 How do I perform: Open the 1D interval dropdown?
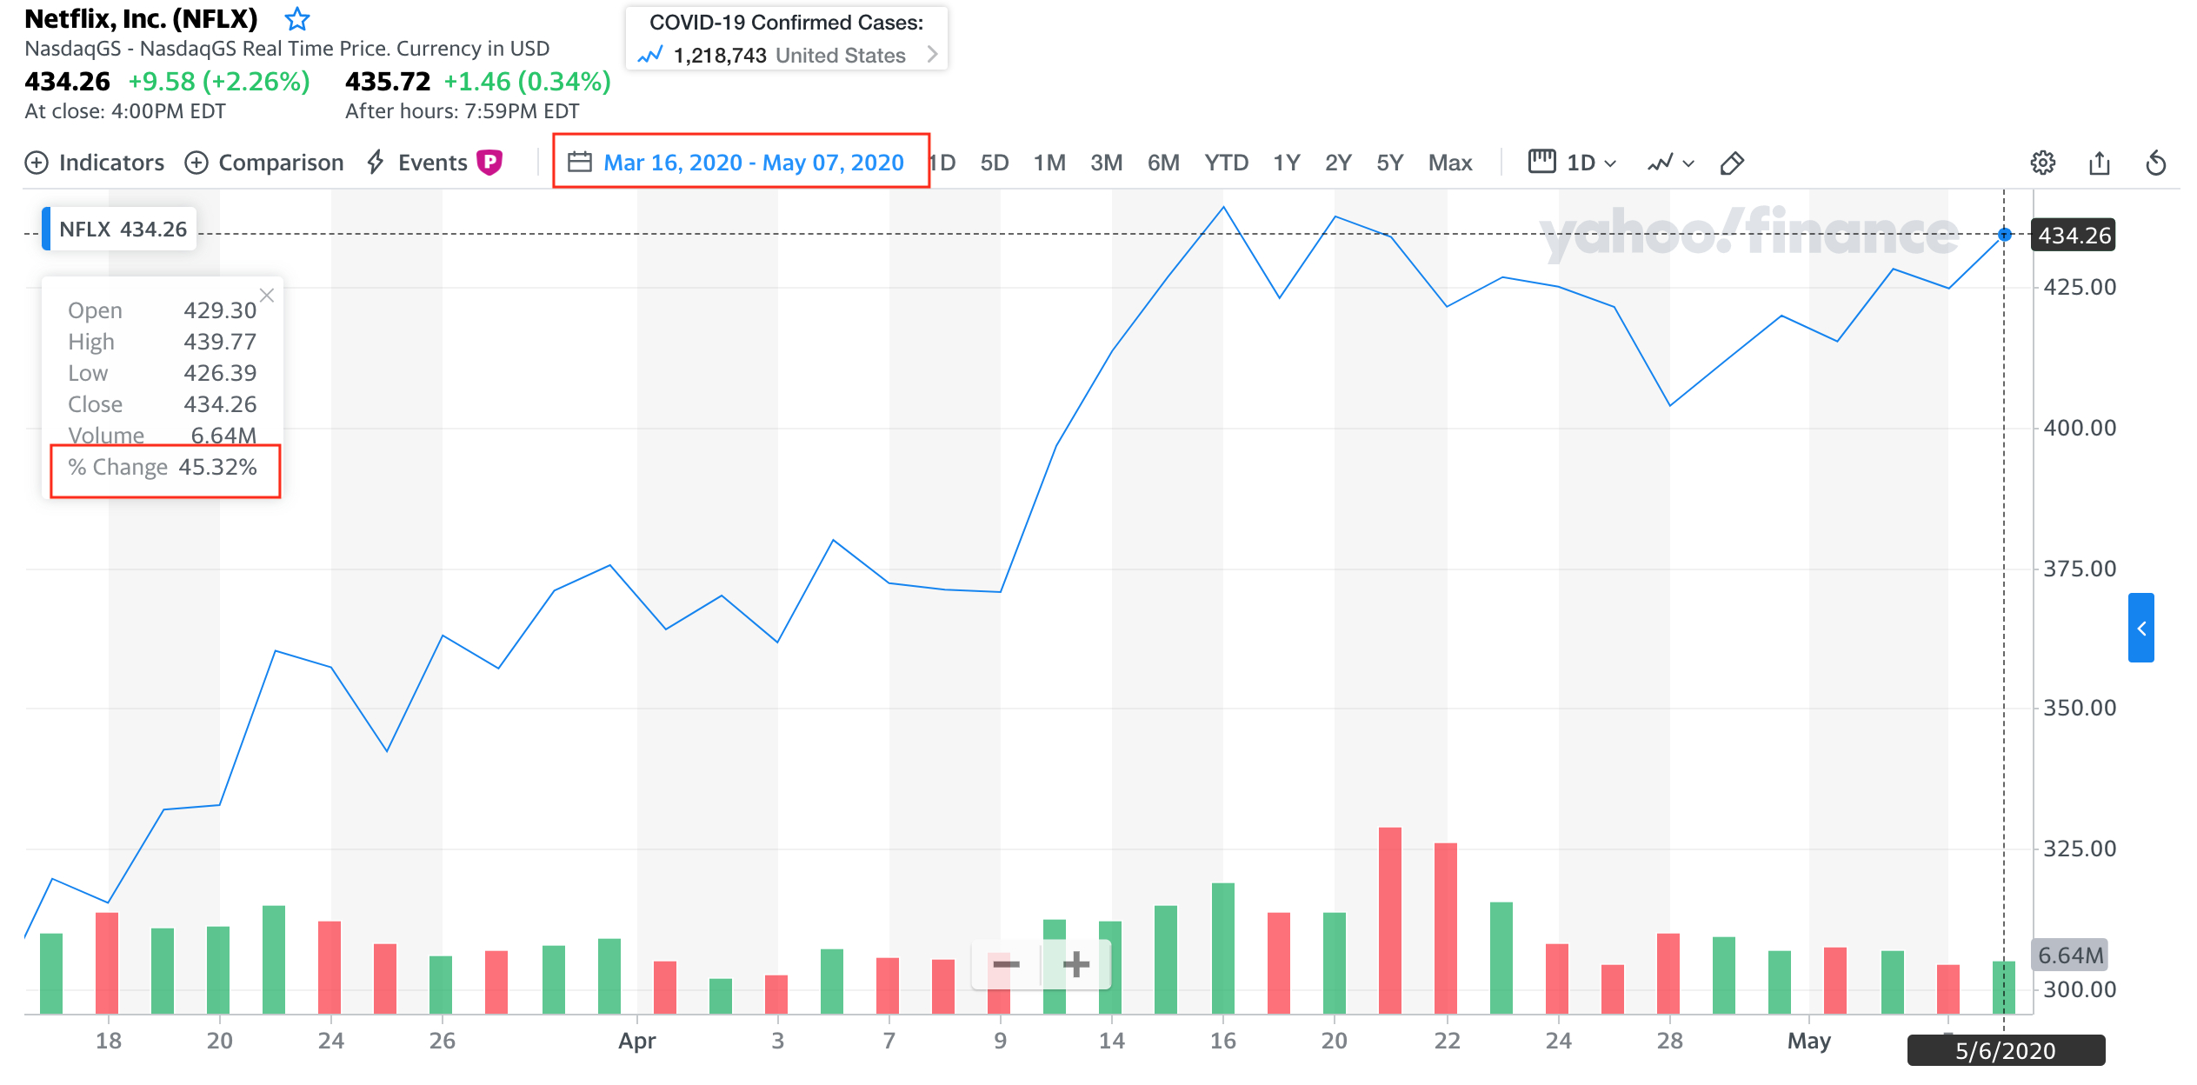tap(1590, 163)
